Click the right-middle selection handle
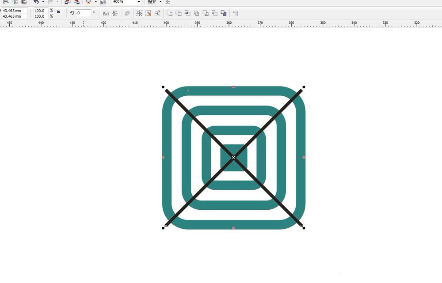The image size is (442, 283). (304, 158)
